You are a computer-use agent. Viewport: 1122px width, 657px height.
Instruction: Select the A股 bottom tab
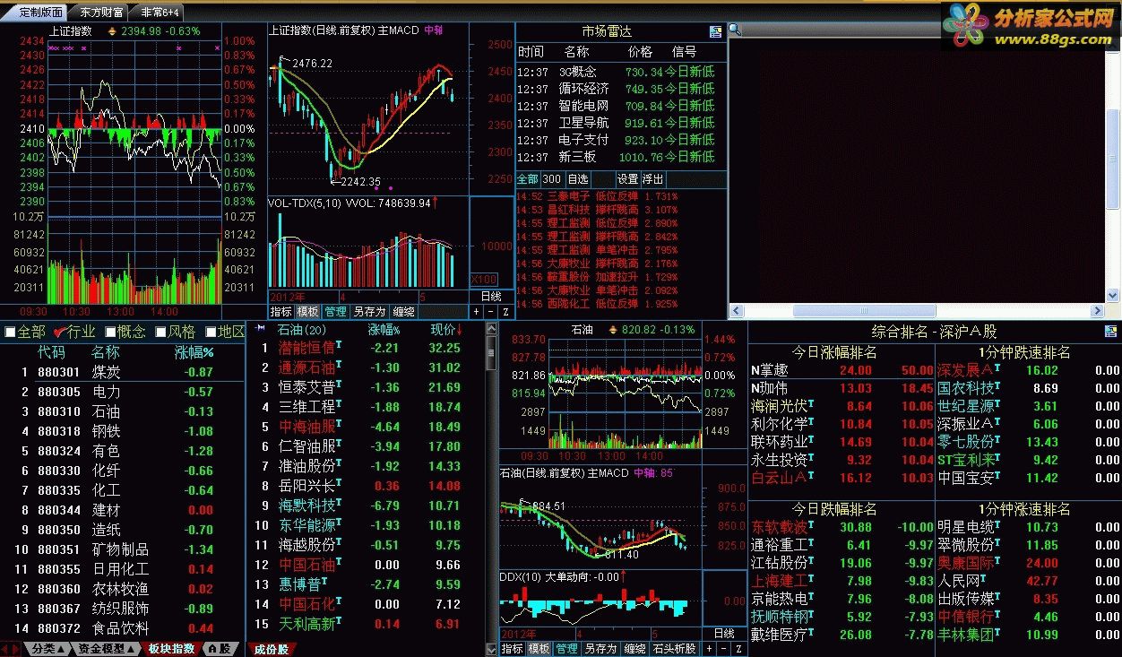pos(220,649)
